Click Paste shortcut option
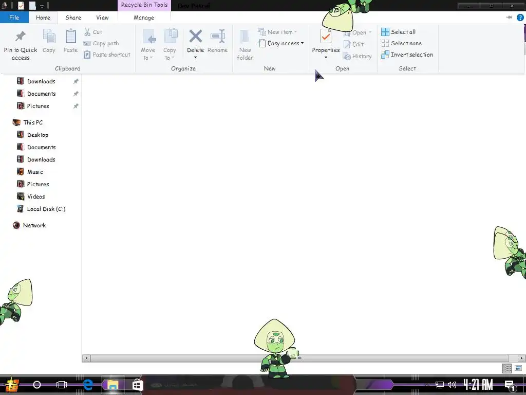This screenshot has height=395, width=526. [107, 55]
